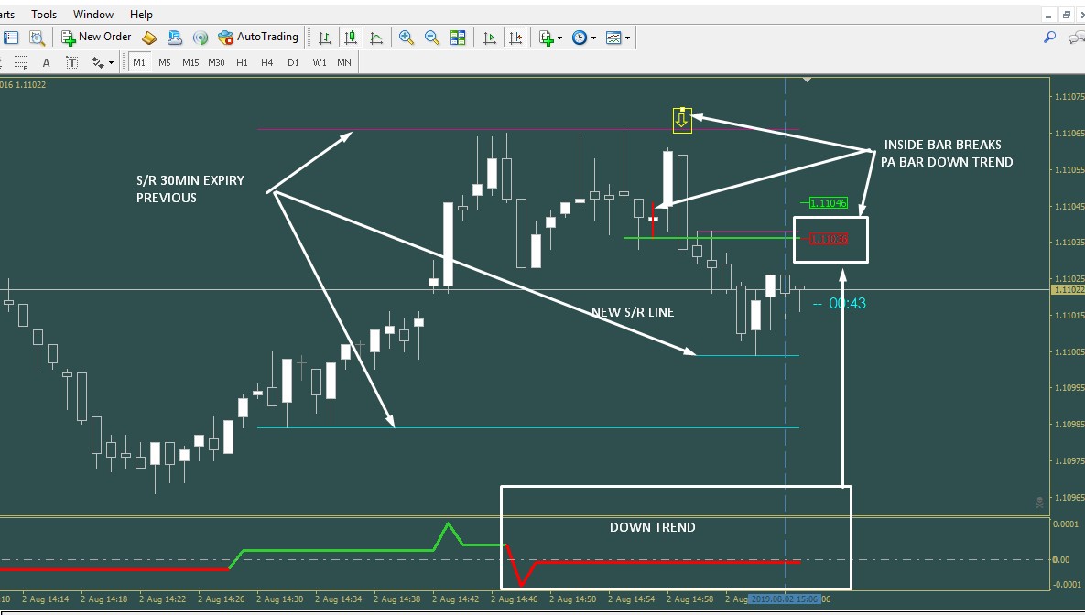The height and width of the screenshot is (615, 1085).
Task: Click time label 2 Aug 14:42
Action: (x=455, y=599)
